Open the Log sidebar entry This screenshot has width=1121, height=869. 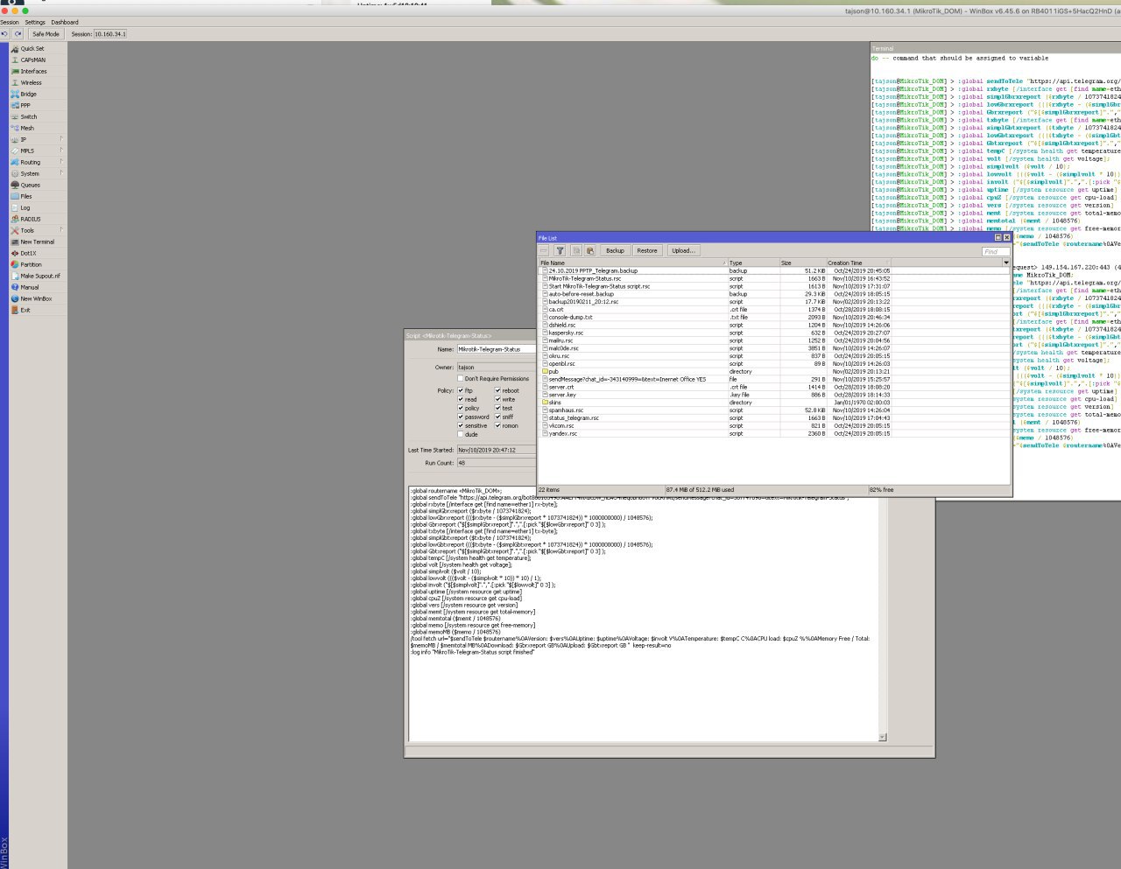(25, 208)
